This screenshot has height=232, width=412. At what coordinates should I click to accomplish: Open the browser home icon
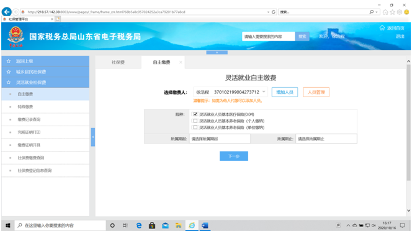point(385,12)
